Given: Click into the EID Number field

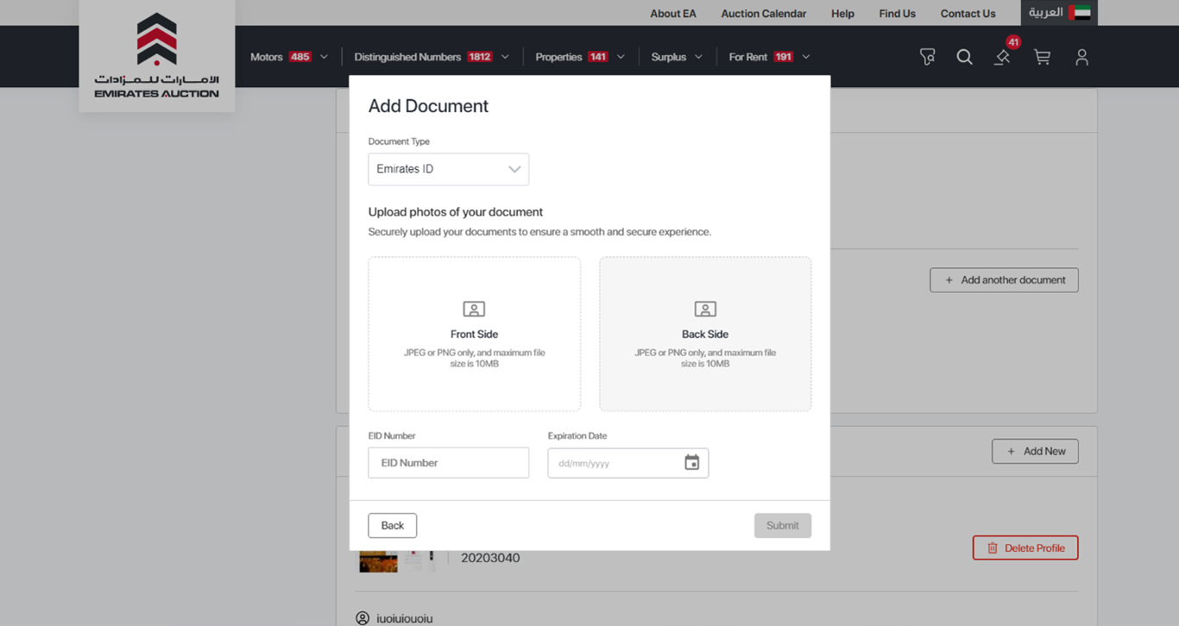Looking at the screenshot, I should 448,463.
